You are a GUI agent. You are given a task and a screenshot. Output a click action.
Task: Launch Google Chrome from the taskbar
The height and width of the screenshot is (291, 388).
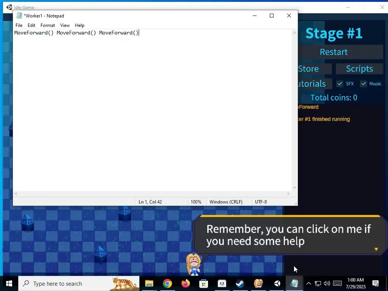pos(167,283)
